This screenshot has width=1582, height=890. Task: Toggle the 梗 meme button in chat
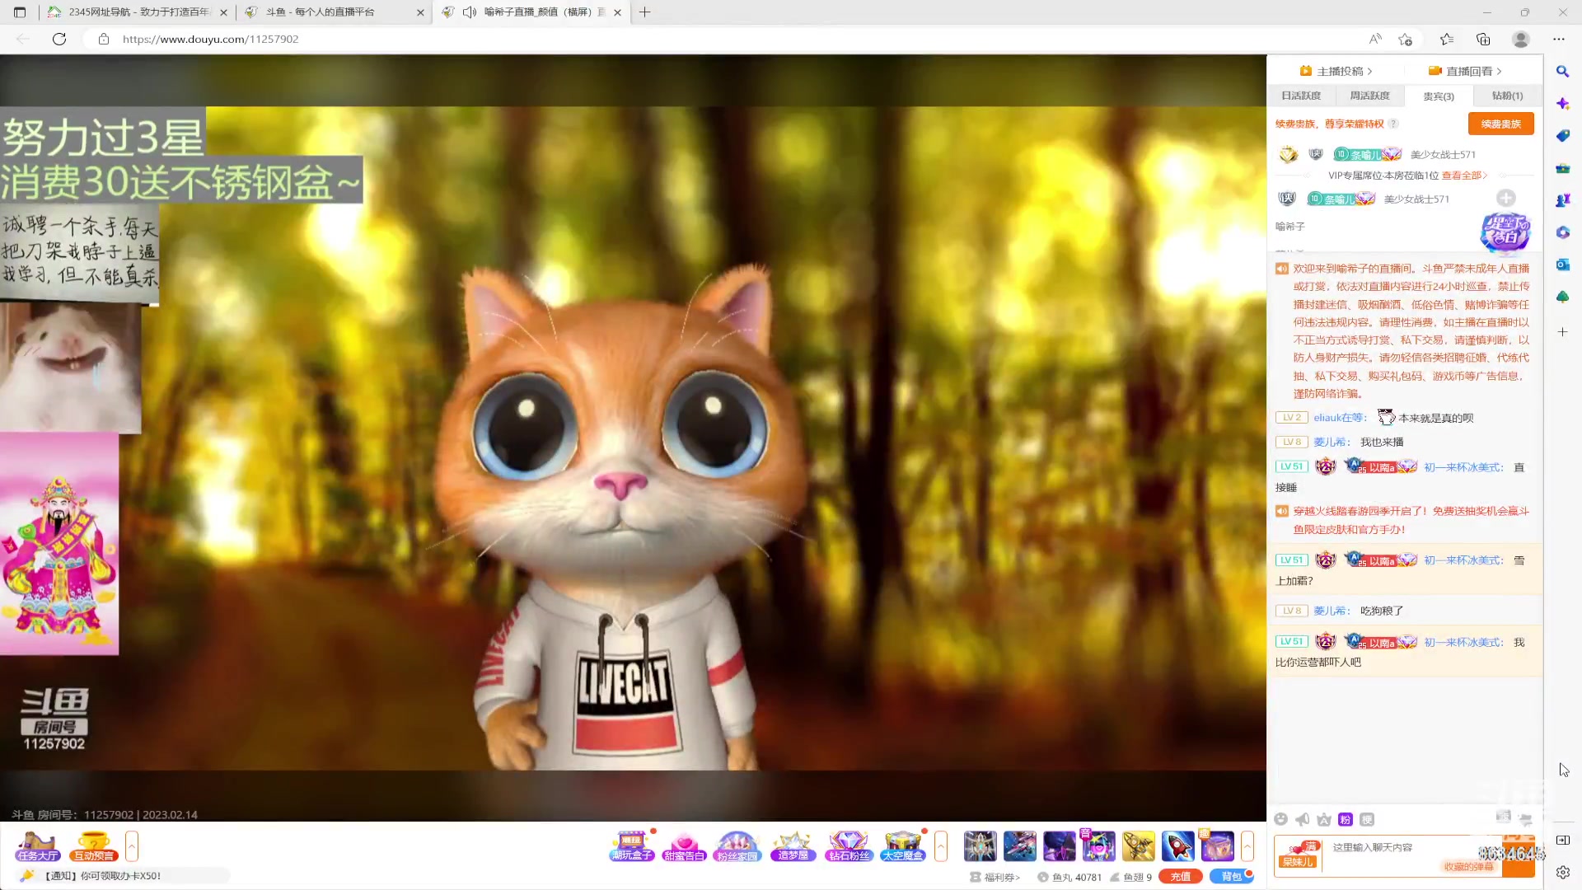(x=1367, y=819)
